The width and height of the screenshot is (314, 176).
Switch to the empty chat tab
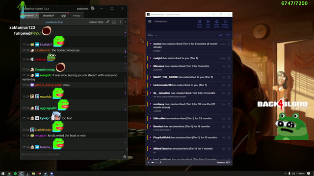[77, 16]
